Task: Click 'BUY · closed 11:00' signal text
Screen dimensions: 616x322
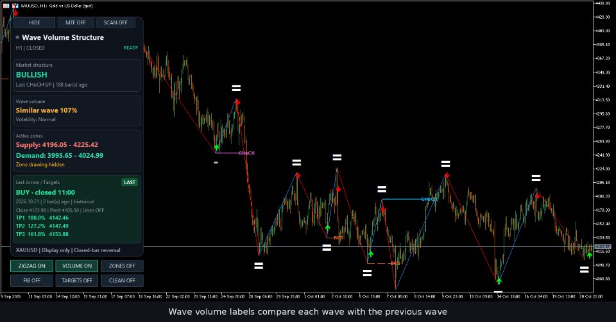Action: [45, 192]
